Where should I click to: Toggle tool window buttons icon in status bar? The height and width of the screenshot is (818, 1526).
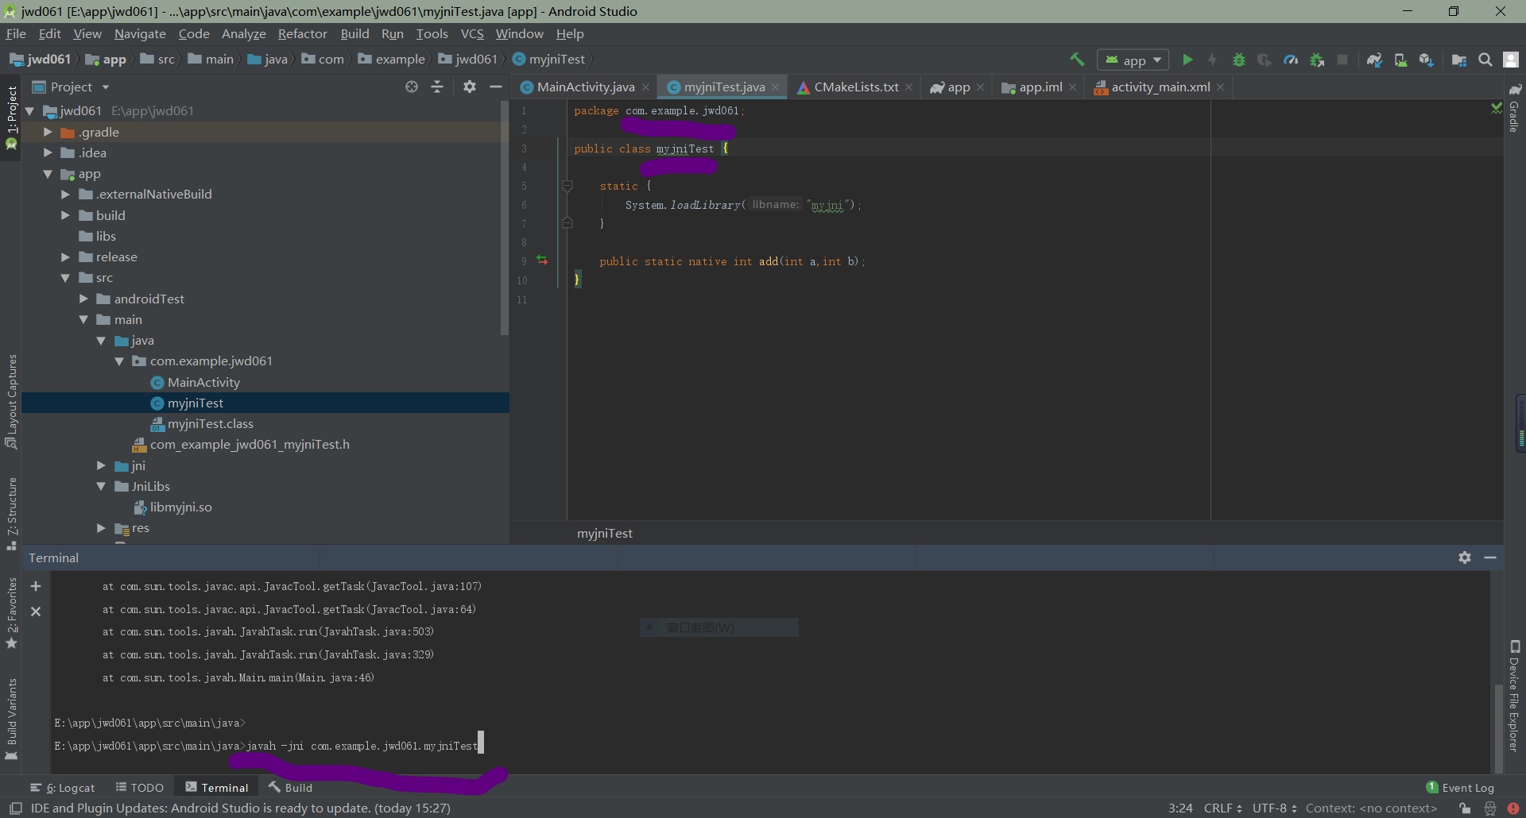point(15,808)
